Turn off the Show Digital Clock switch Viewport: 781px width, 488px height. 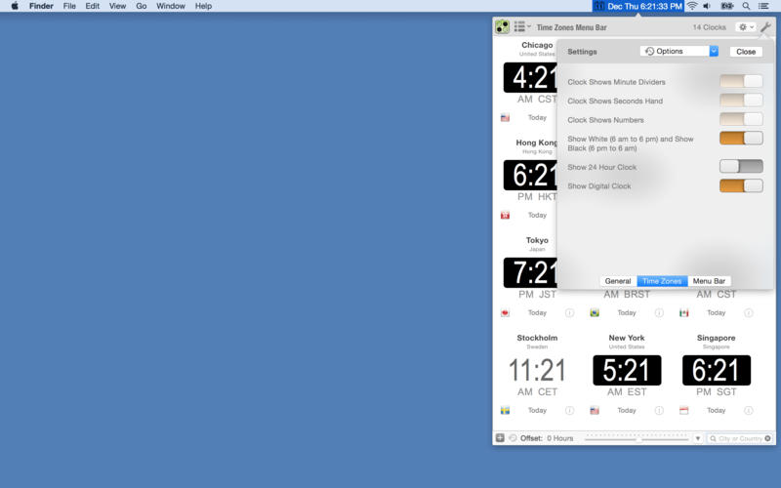[741, 185]
